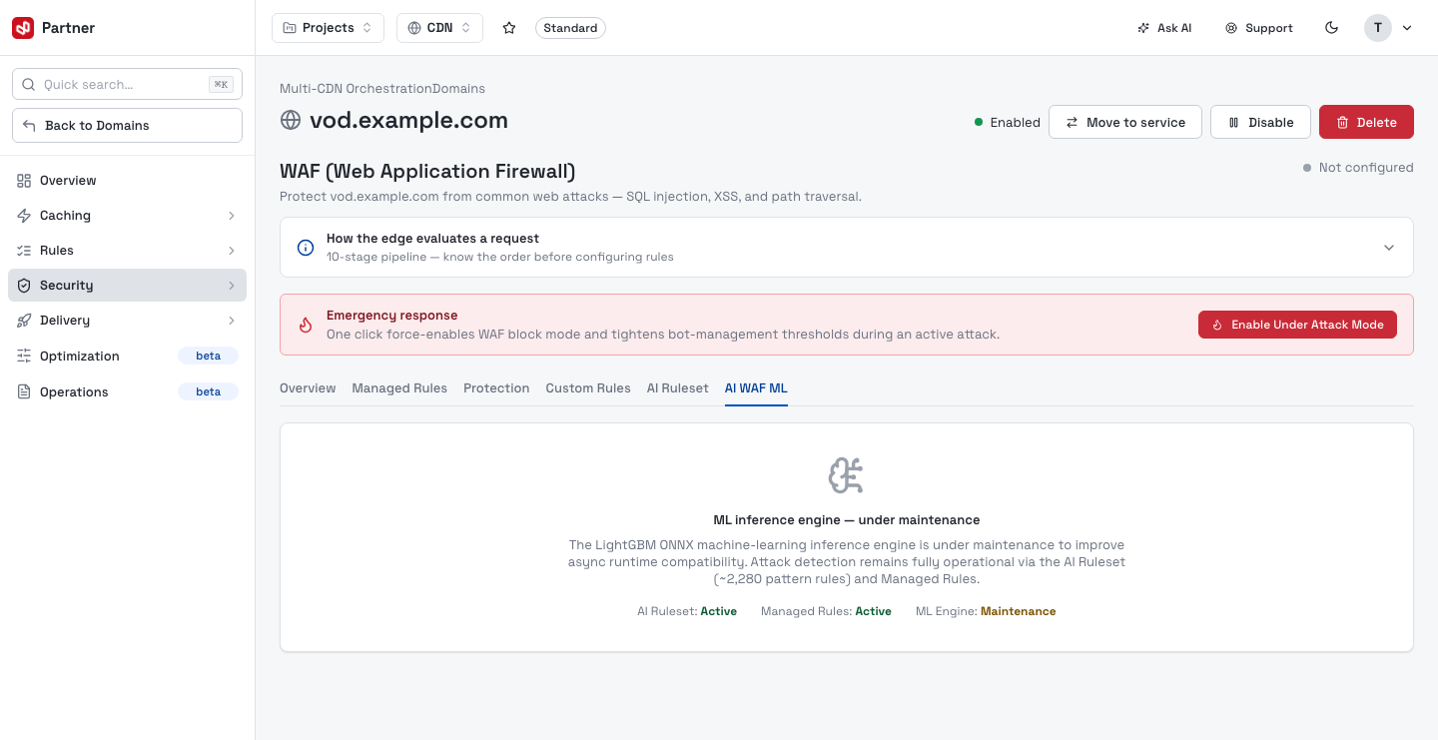This screenshot has width=1438, height=740.
Task: Go back to Domains list
Action: [127, 126]
